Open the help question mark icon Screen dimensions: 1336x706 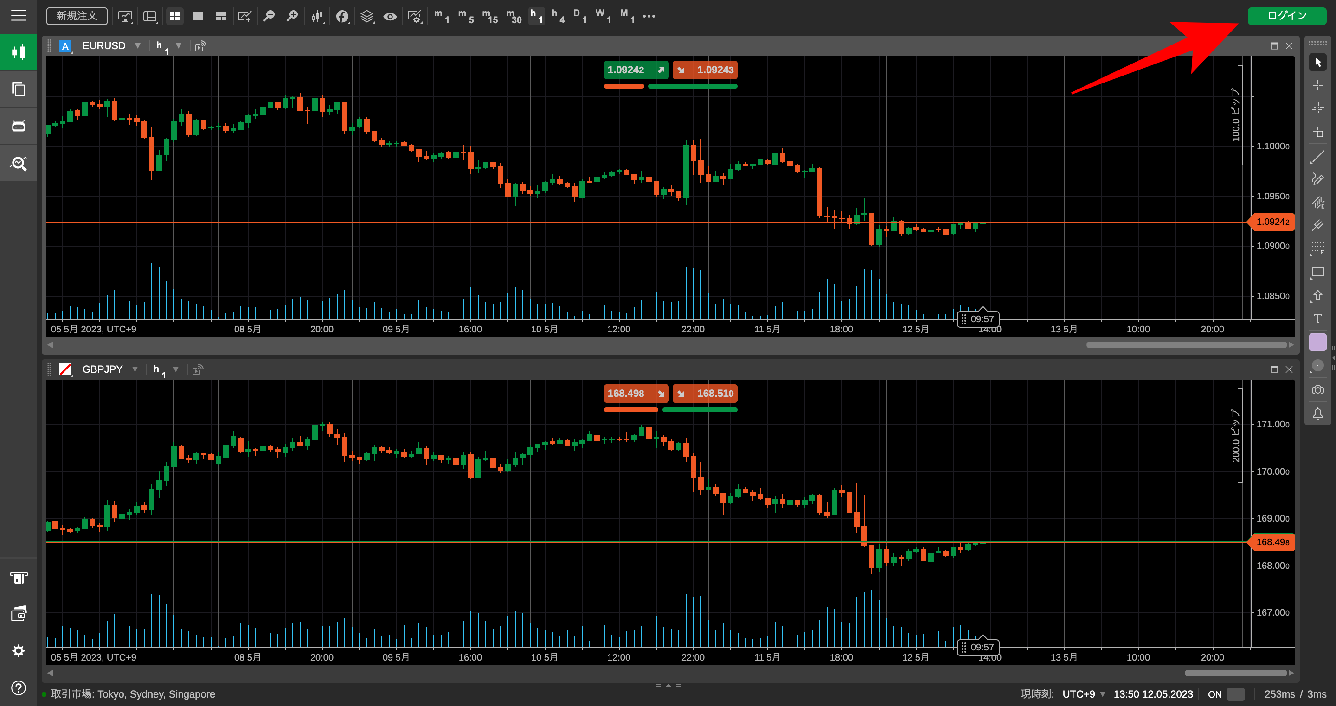pos(19,688)
